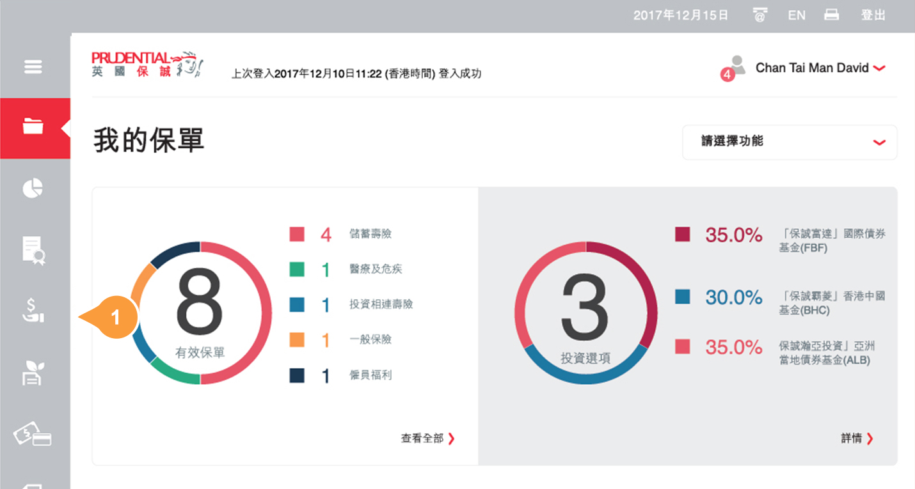Click the last login time text

pyautogui.click(x=356, y=74)
